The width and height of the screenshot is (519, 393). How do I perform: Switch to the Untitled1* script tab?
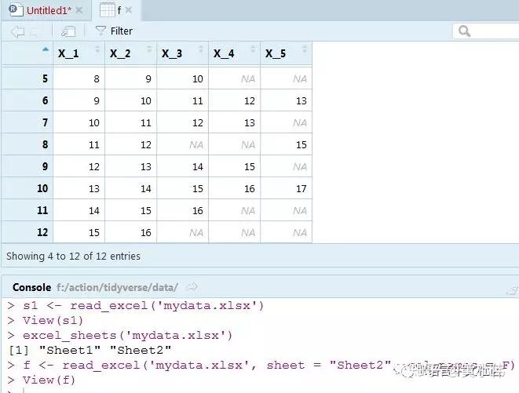coord(45,10)
